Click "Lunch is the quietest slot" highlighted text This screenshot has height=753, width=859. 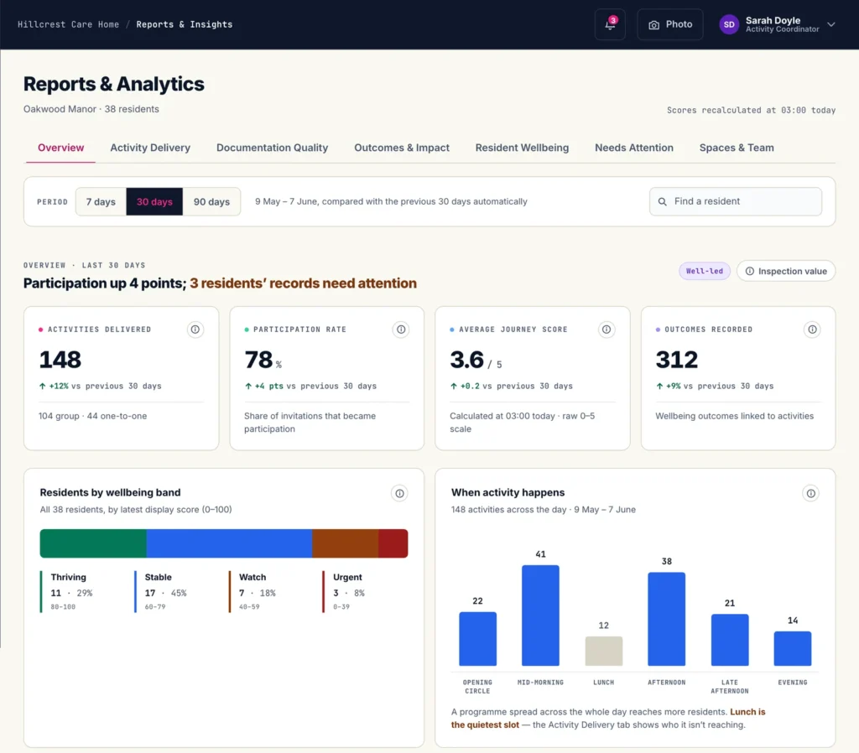[x=608, y=718]
